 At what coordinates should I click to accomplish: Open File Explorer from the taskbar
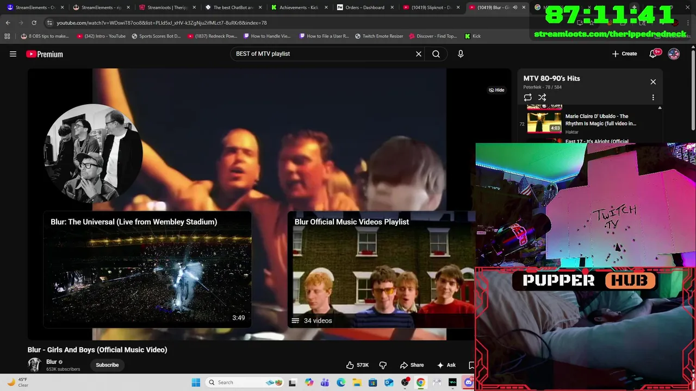[x=357, y=382]
